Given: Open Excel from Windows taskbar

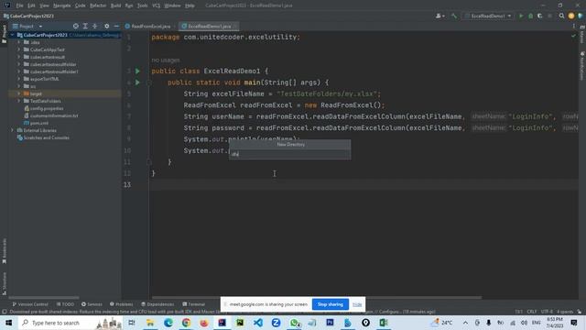Looking at the screenshot, I should coord(384,323).
